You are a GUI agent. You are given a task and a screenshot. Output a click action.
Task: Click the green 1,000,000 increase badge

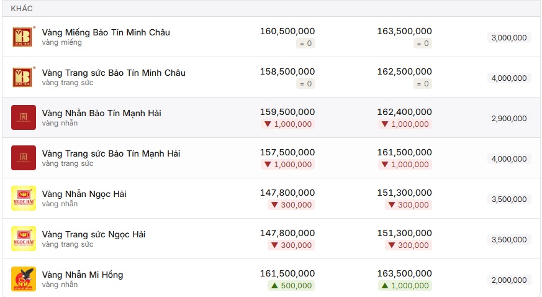405,286
